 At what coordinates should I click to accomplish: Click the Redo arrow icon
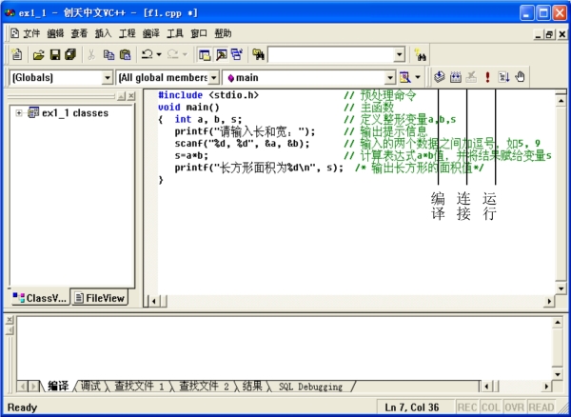pos(172,54)
